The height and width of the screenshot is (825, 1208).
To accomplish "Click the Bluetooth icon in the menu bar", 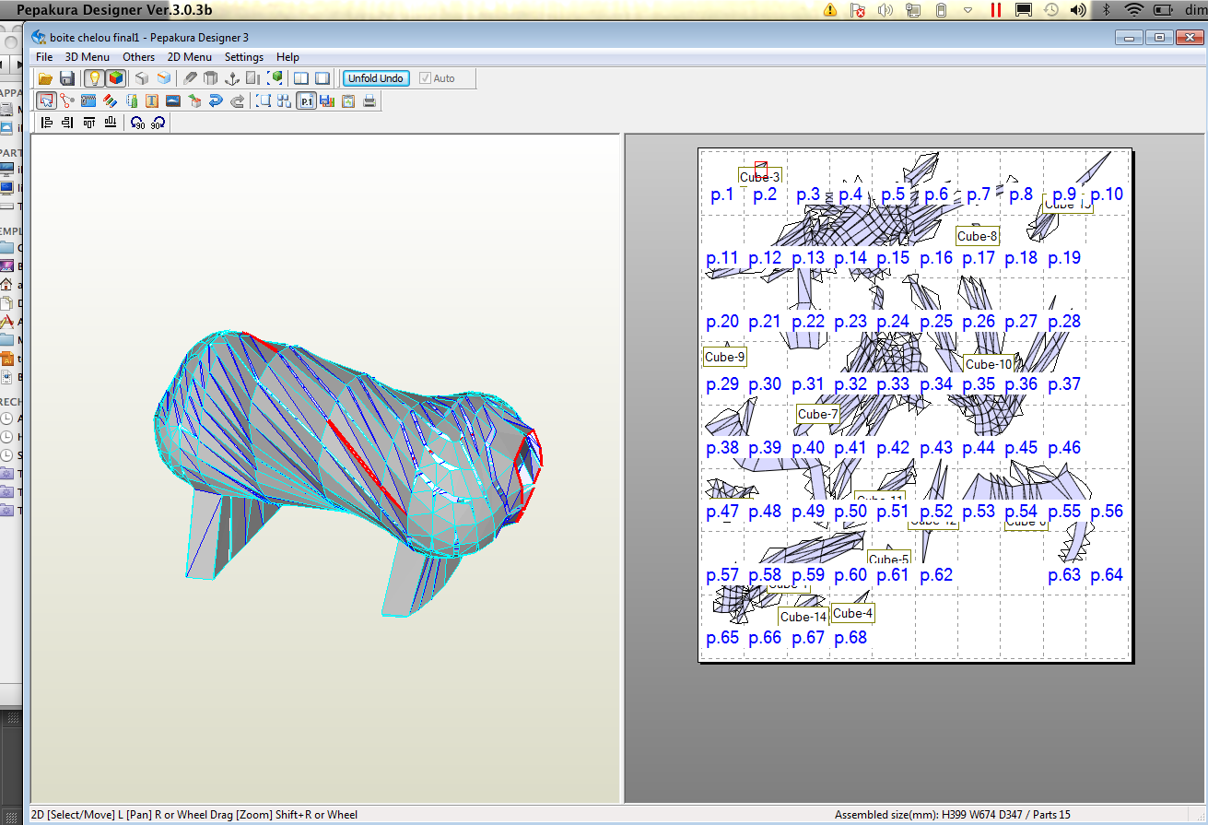I will (1105, 10).
